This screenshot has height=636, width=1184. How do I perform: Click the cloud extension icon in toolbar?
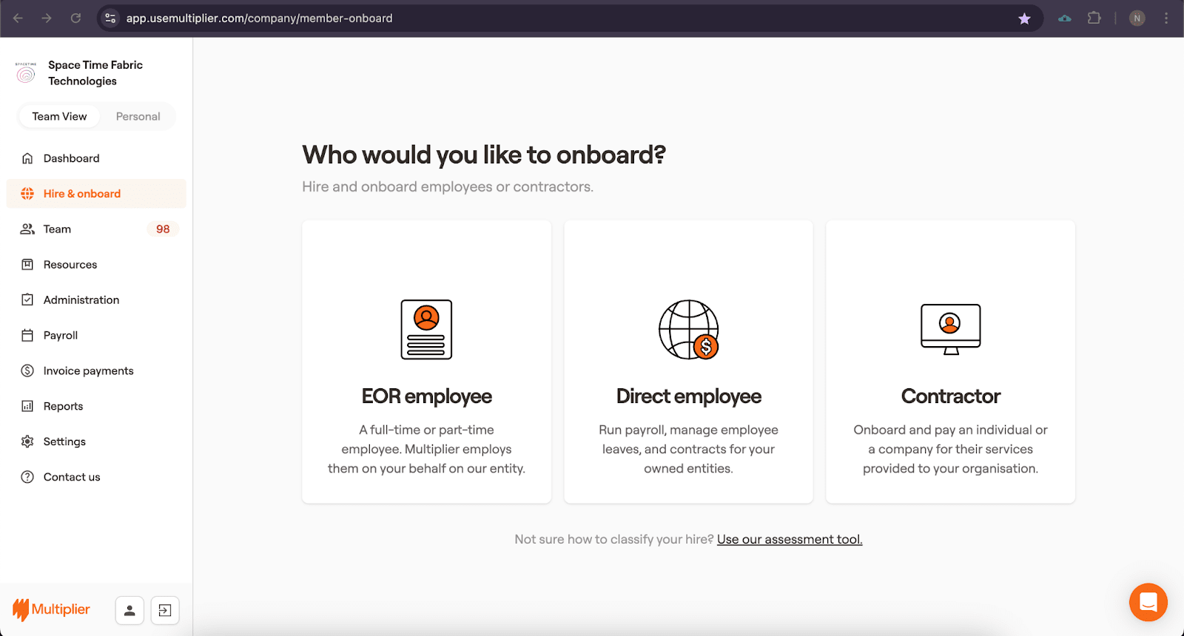pyautogui.click(x=1065, y=18)
